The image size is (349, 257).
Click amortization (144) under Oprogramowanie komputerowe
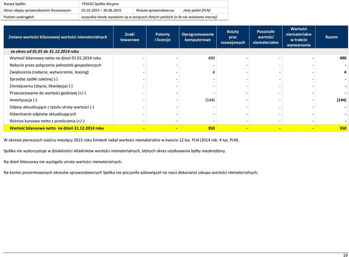coord(210,100)
